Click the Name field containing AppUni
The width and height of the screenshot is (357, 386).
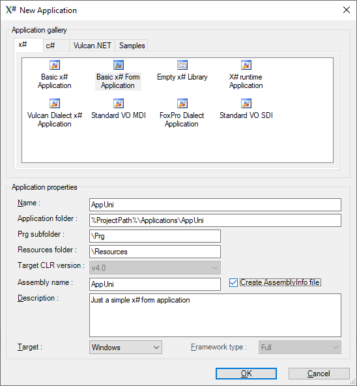(215, 205)
